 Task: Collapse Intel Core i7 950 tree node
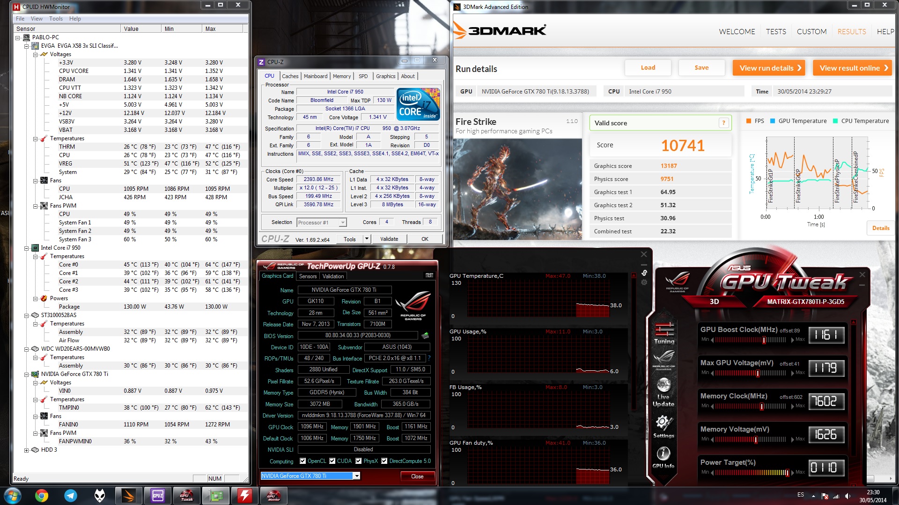click(27, 248)
